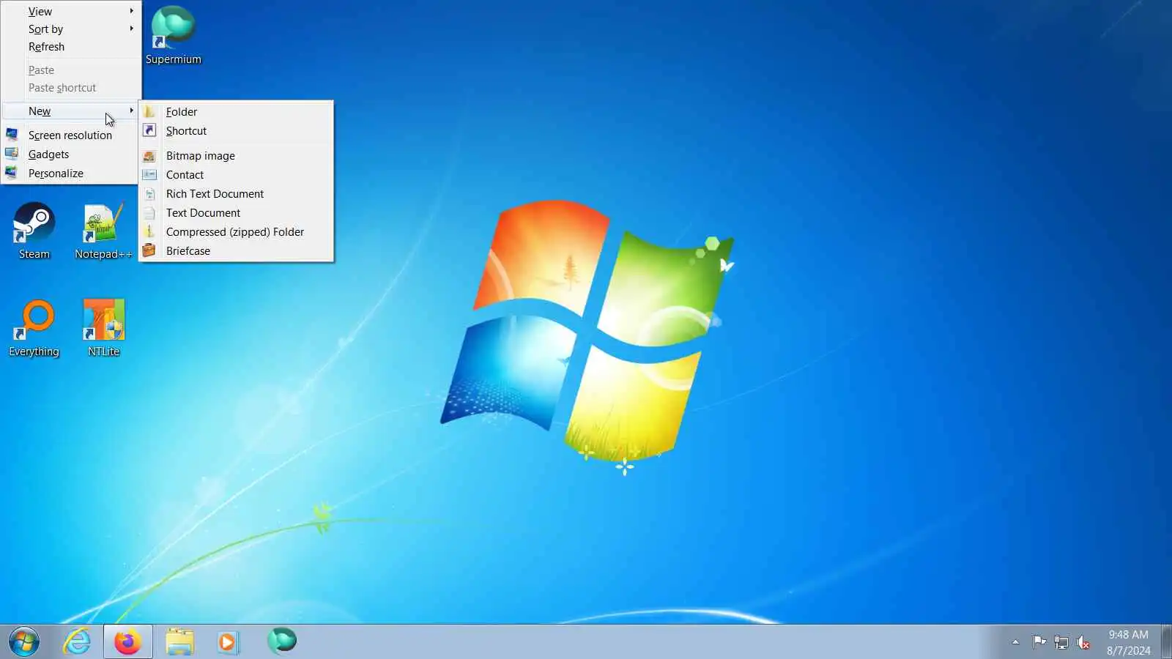
Task: Click the arrow next to Sort by
Action: [x=131, y=29]
